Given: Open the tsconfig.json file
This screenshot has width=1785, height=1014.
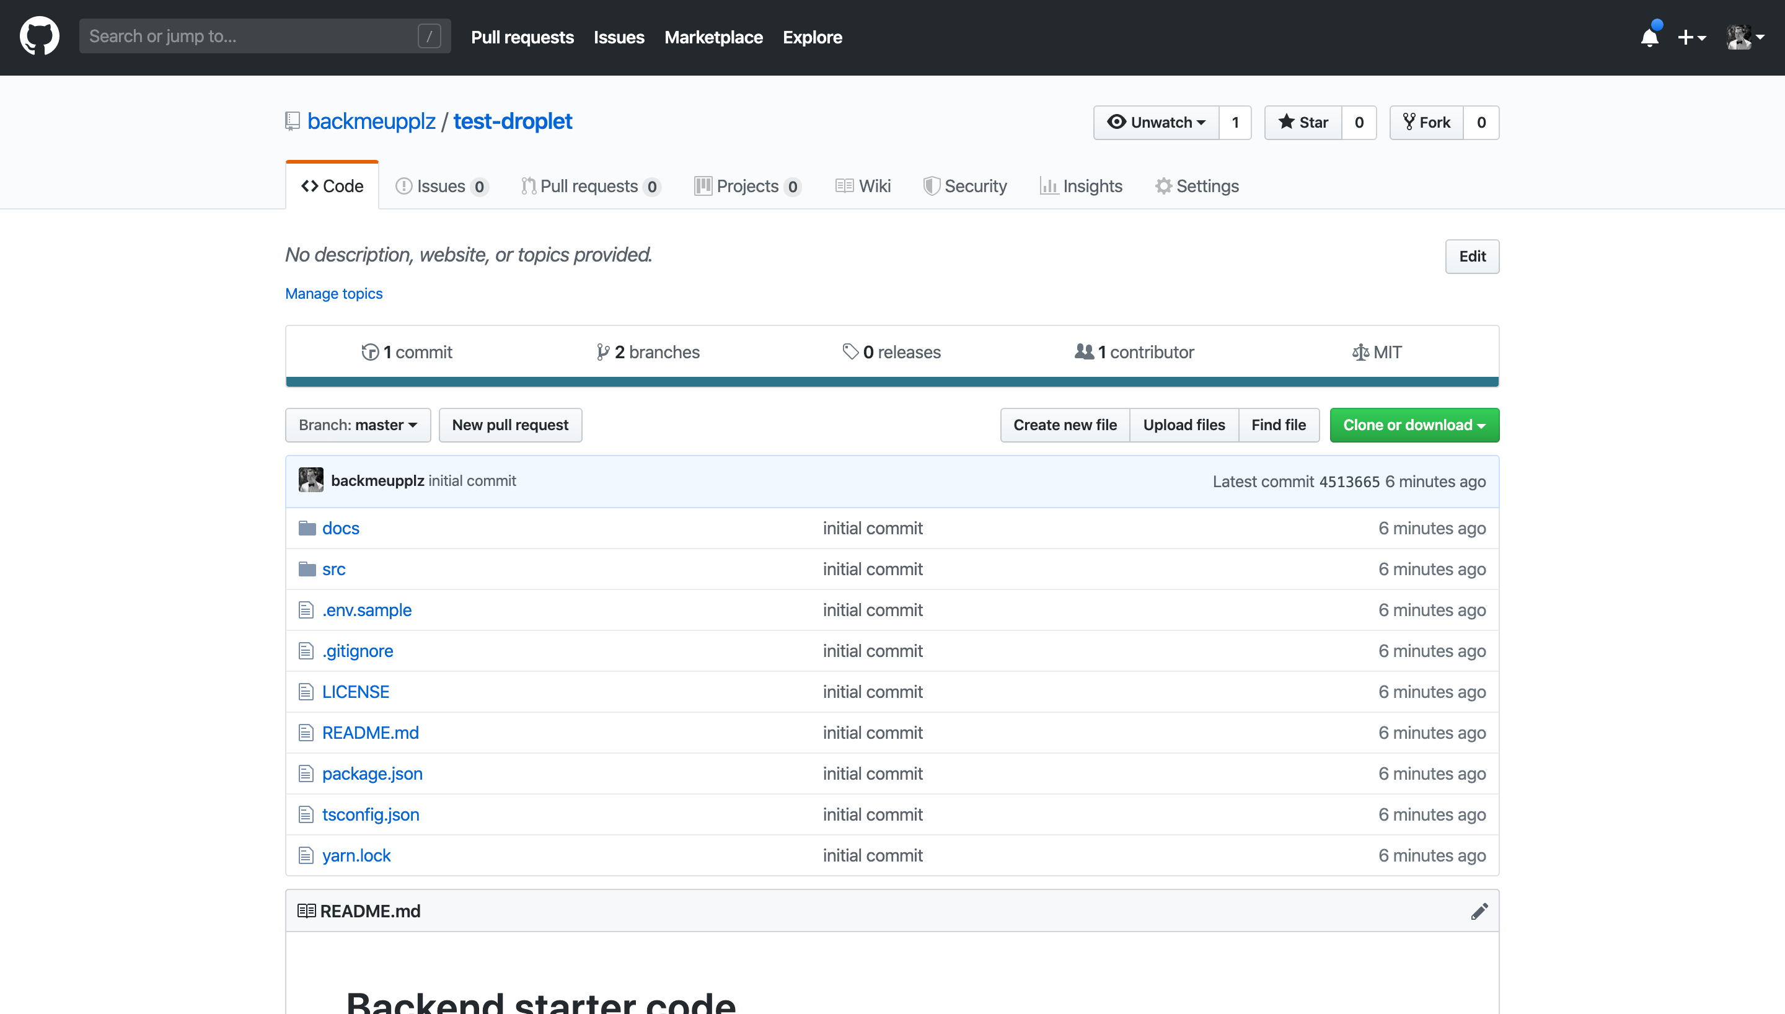Looking at the screenshot, I should (371, 814).
